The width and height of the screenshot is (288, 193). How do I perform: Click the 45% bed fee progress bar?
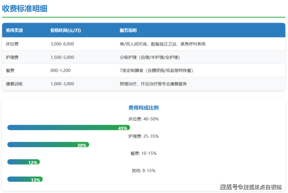coord(68,128)
